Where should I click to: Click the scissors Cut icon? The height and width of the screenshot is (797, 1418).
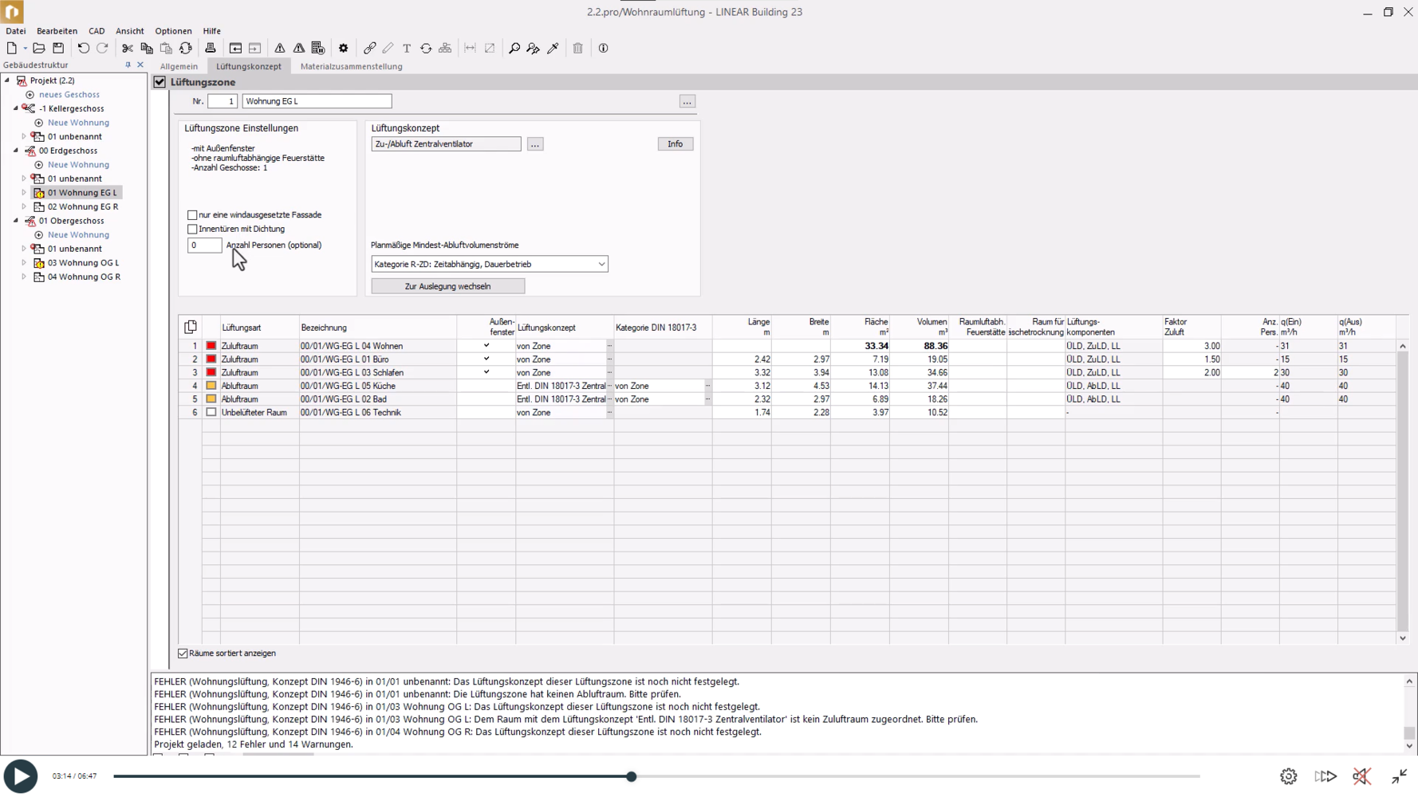click(x=128, y=48)
